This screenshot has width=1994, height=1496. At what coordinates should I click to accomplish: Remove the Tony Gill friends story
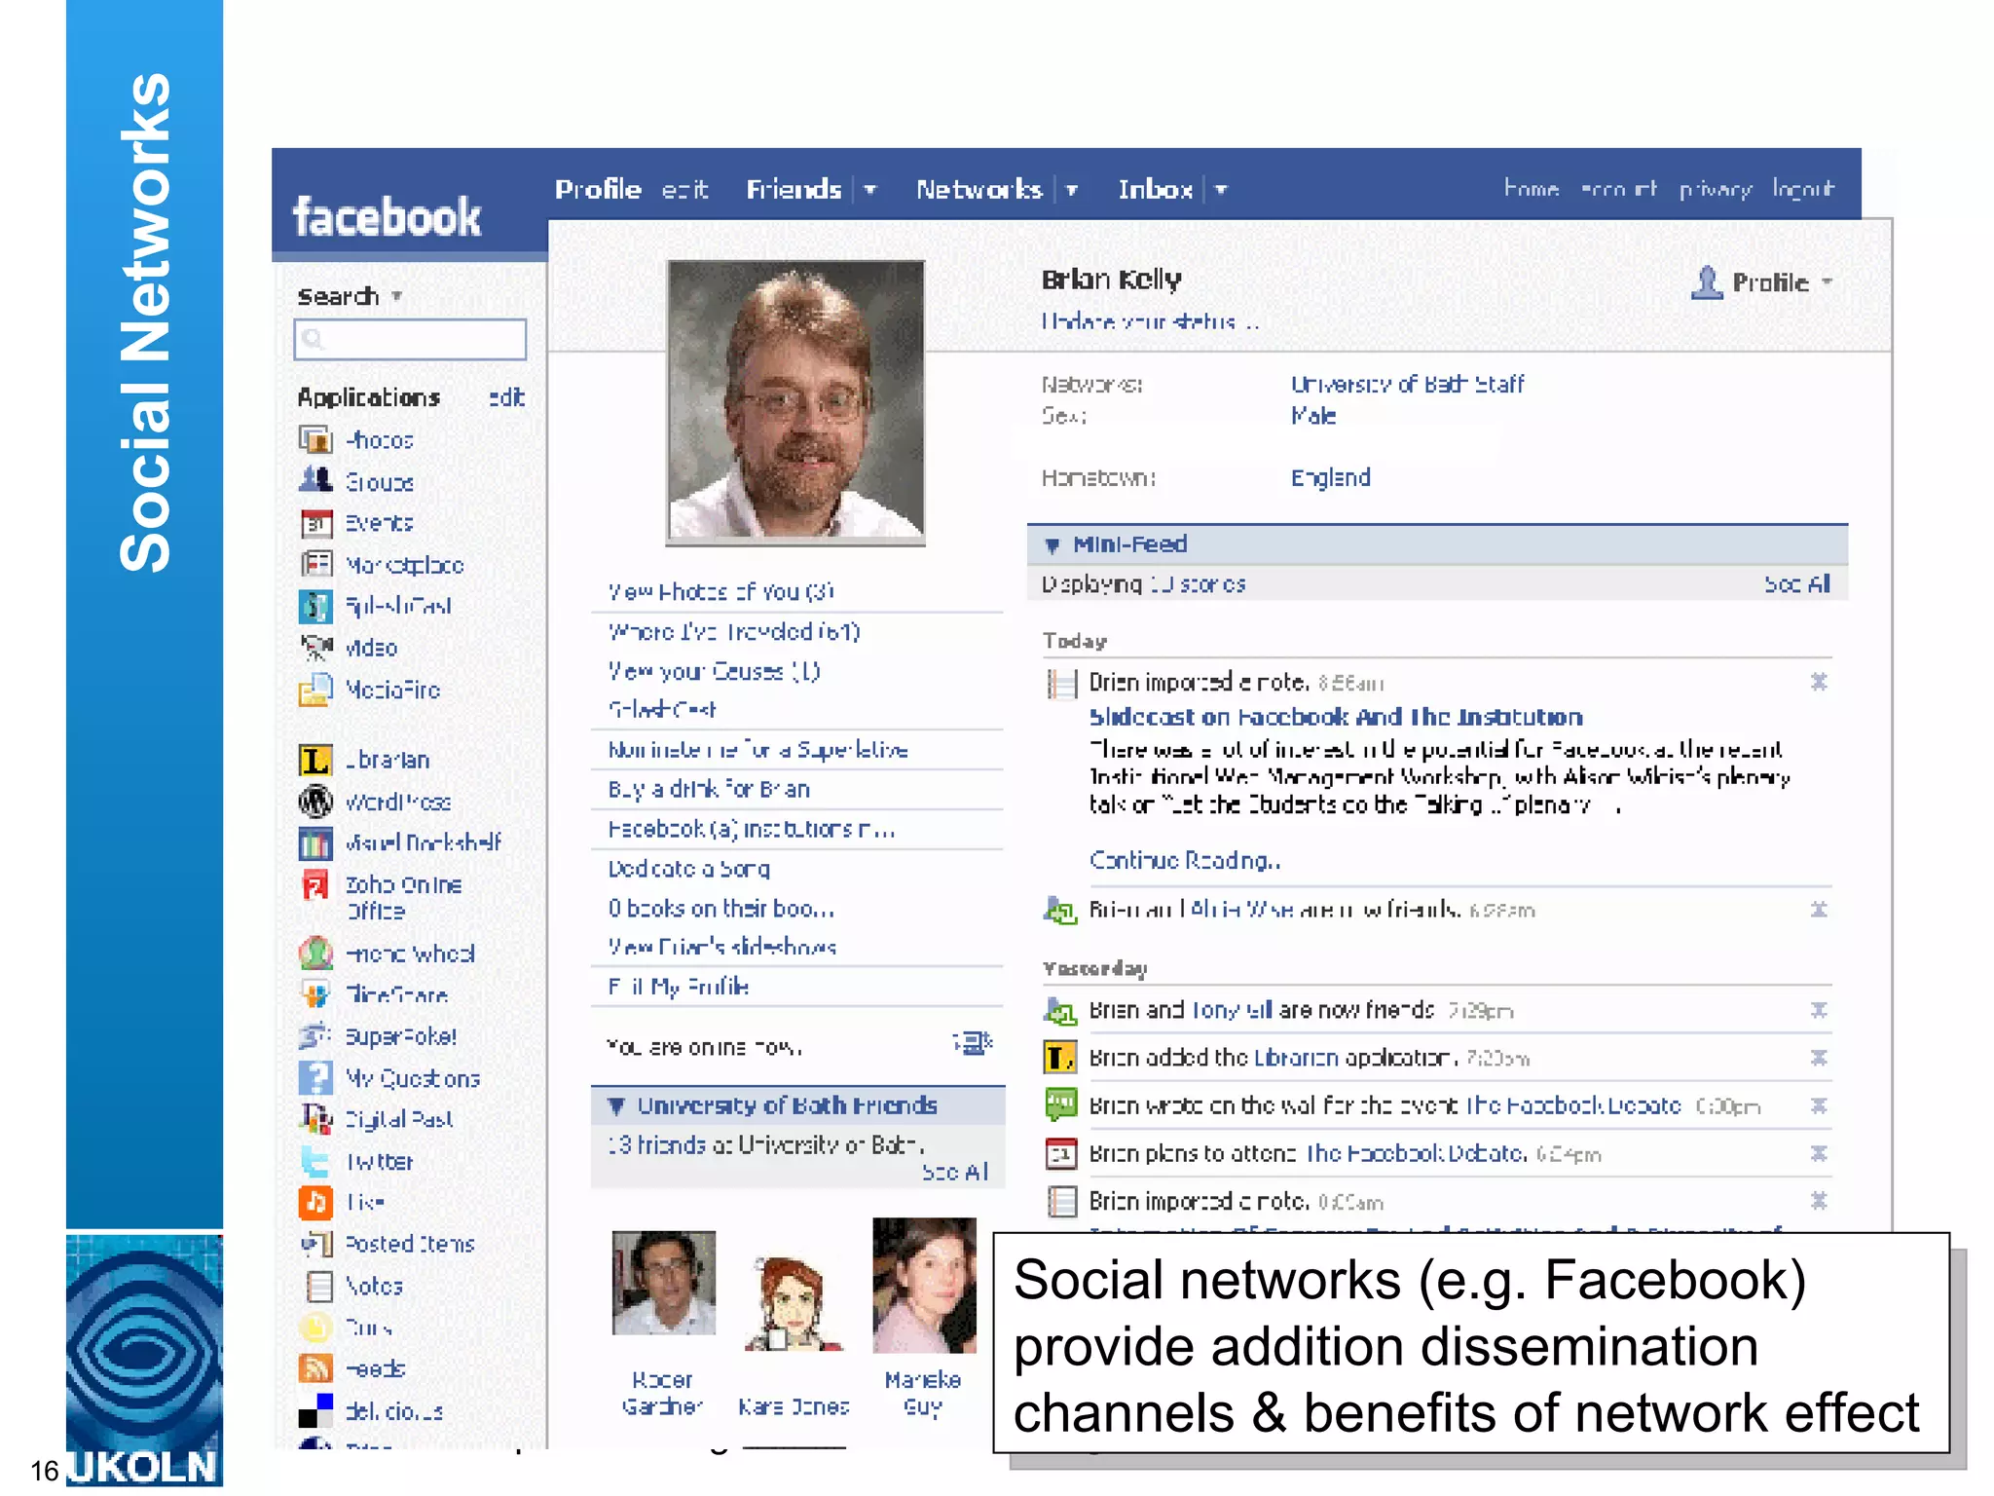(1819, 1010)
